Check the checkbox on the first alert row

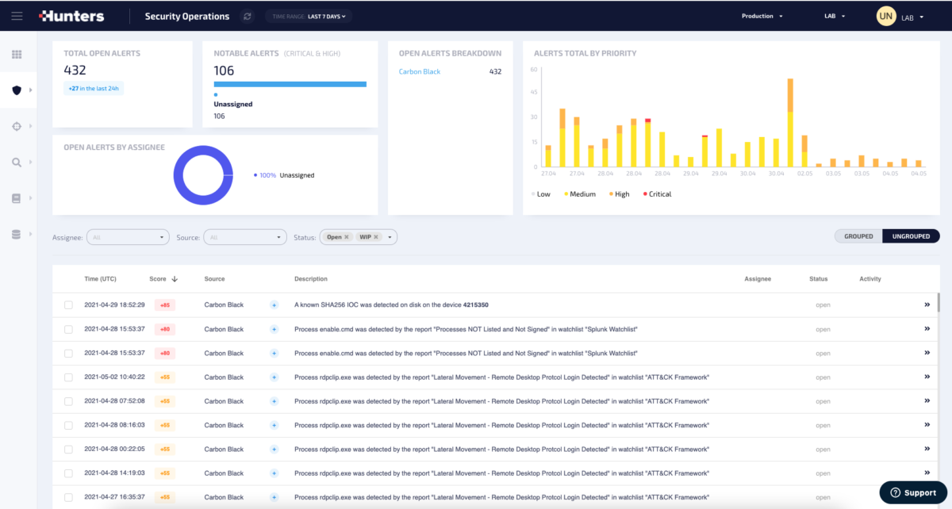[68, 304]
